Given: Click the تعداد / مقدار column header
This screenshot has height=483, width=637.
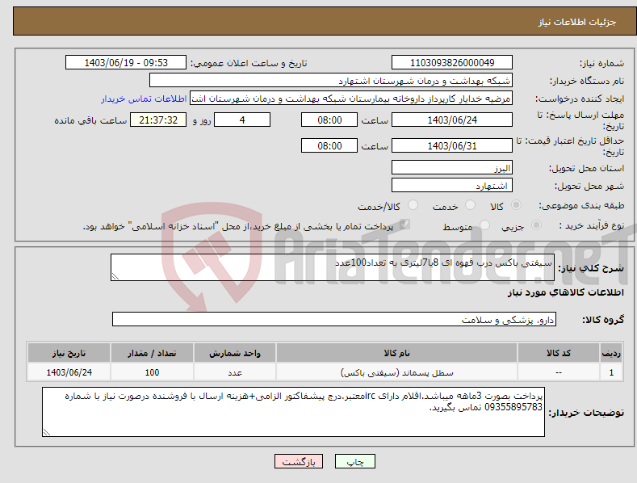Looking at the screenshot, I should [152, 353].
